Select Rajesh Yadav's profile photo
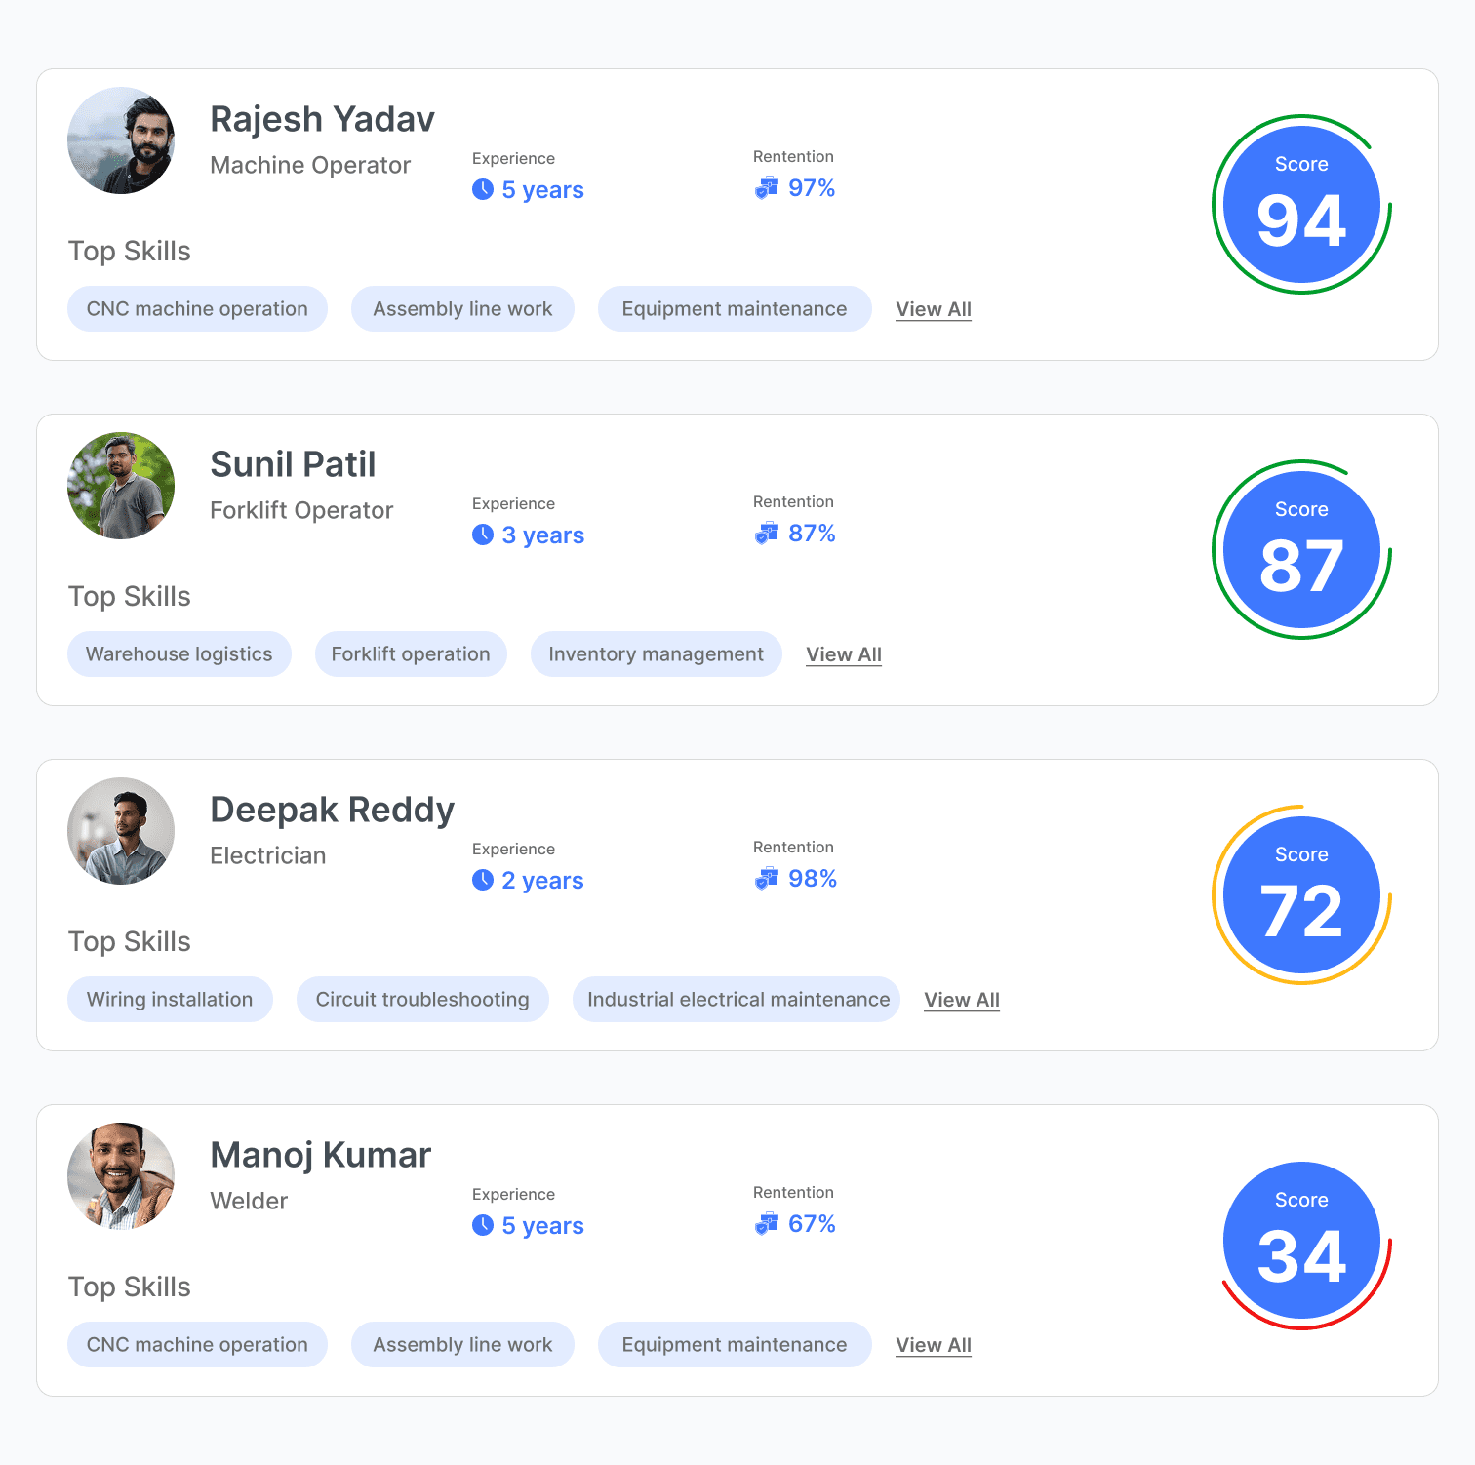 click(121, 140)
